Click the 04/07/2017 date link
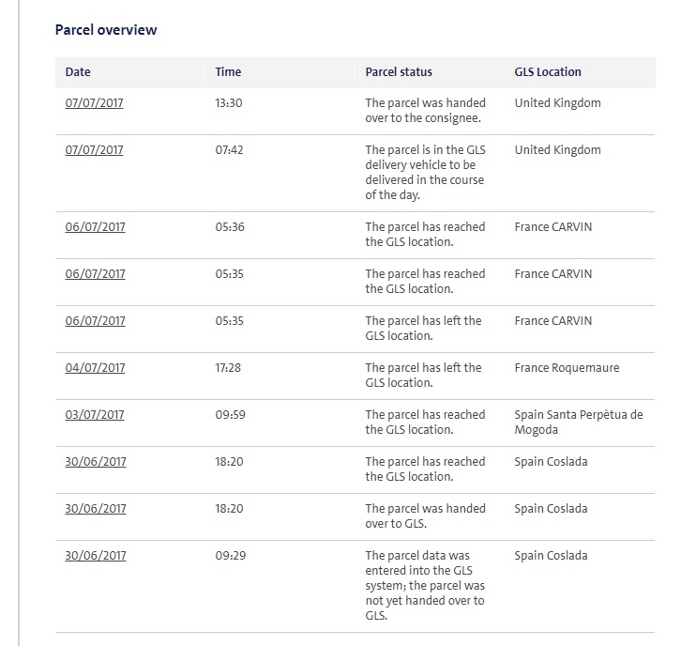This screenshot has width=681, height=646. pyautogui.click(x=95, y=368)
